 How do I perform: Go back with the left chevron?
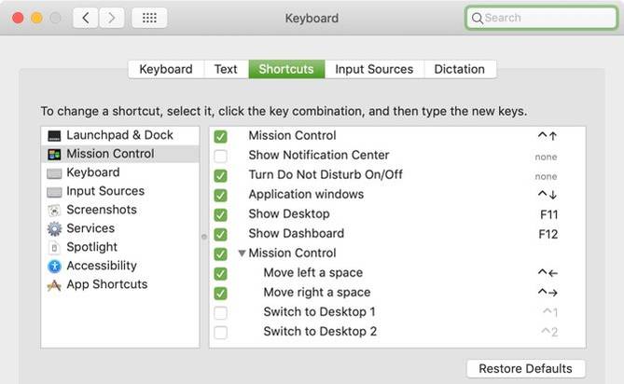click(x=86, y=18)
